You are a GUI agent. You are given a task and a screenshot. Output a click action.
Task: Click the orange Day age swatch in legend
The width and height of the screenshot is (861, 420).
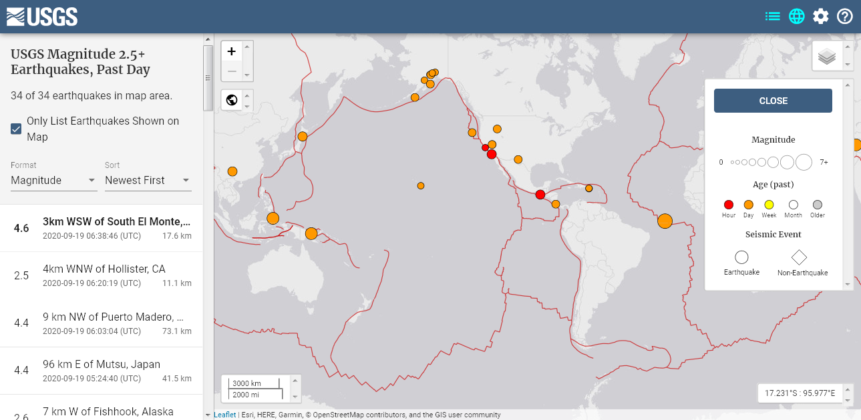[x=749, y=205]
